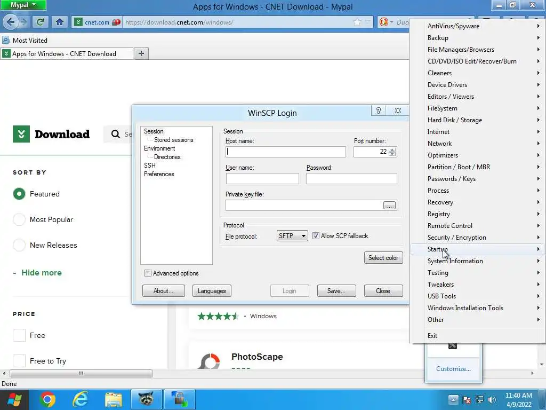The image size is (546, 410).
Task: Select SSH in the tree
Action: click(x=150, y=165)
